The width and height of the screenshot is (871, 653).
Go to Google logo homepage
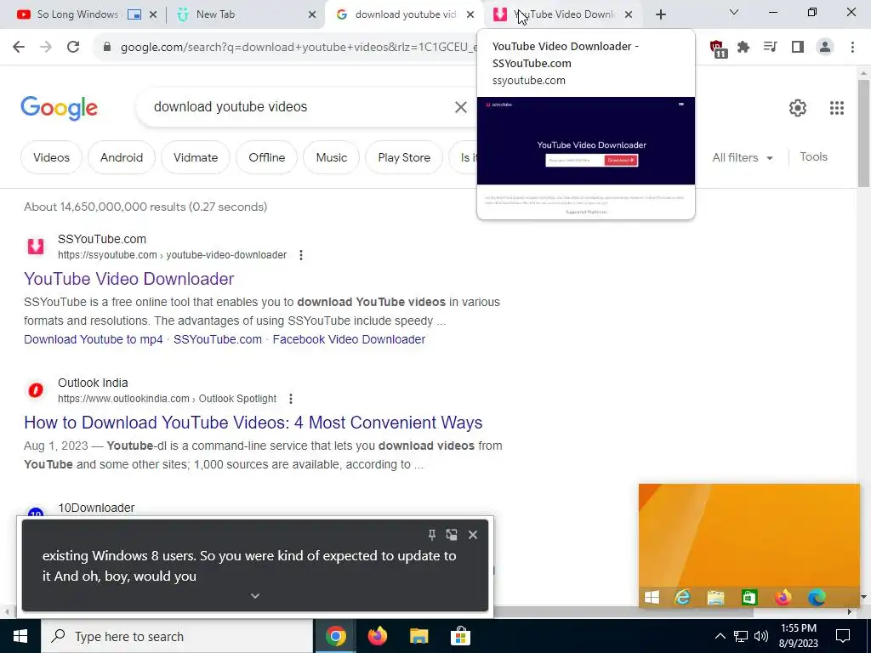pos(59,108)
